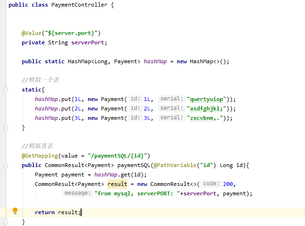Click the message: parameter hint
Viewport: 305px width, 226px height.
(x=77, y=193)
